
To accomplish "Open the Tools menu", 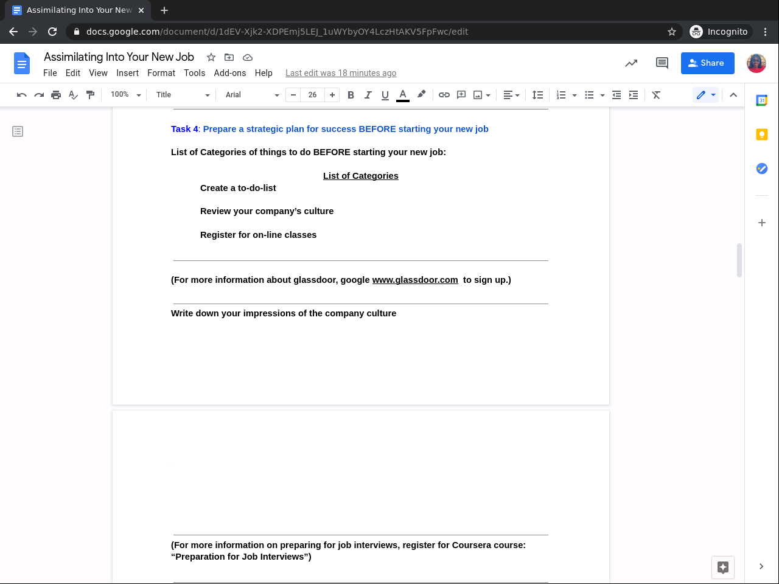I will pos(195,73).
